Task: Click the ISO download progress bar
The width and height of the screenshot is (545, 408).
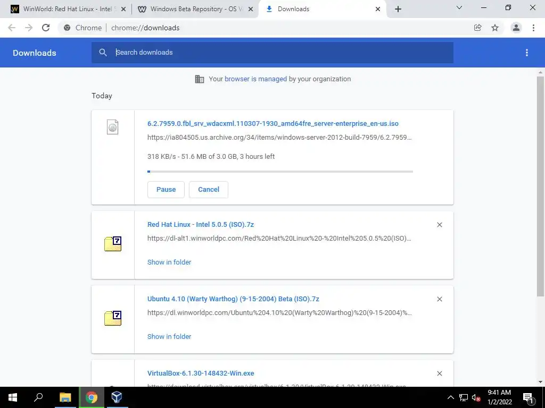Action: tap(280, 172)
